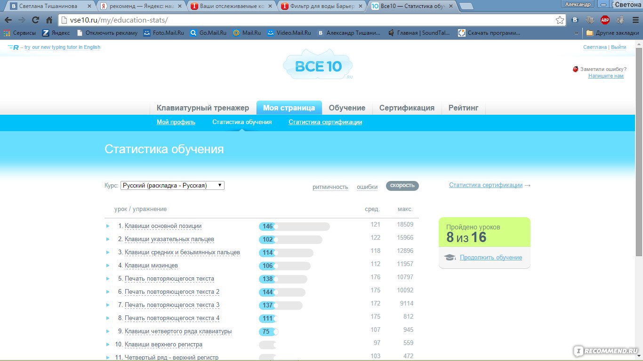Screen dimensions: 643x361
Task: Click speed bar showing 75
Action: (x=269, y=332)
